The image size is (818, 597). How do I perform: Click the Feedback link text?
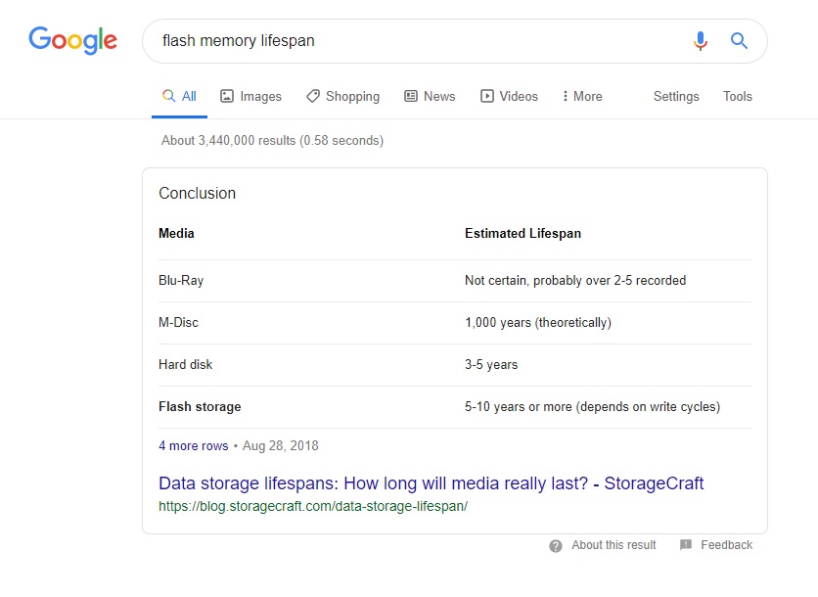point(726,545)
